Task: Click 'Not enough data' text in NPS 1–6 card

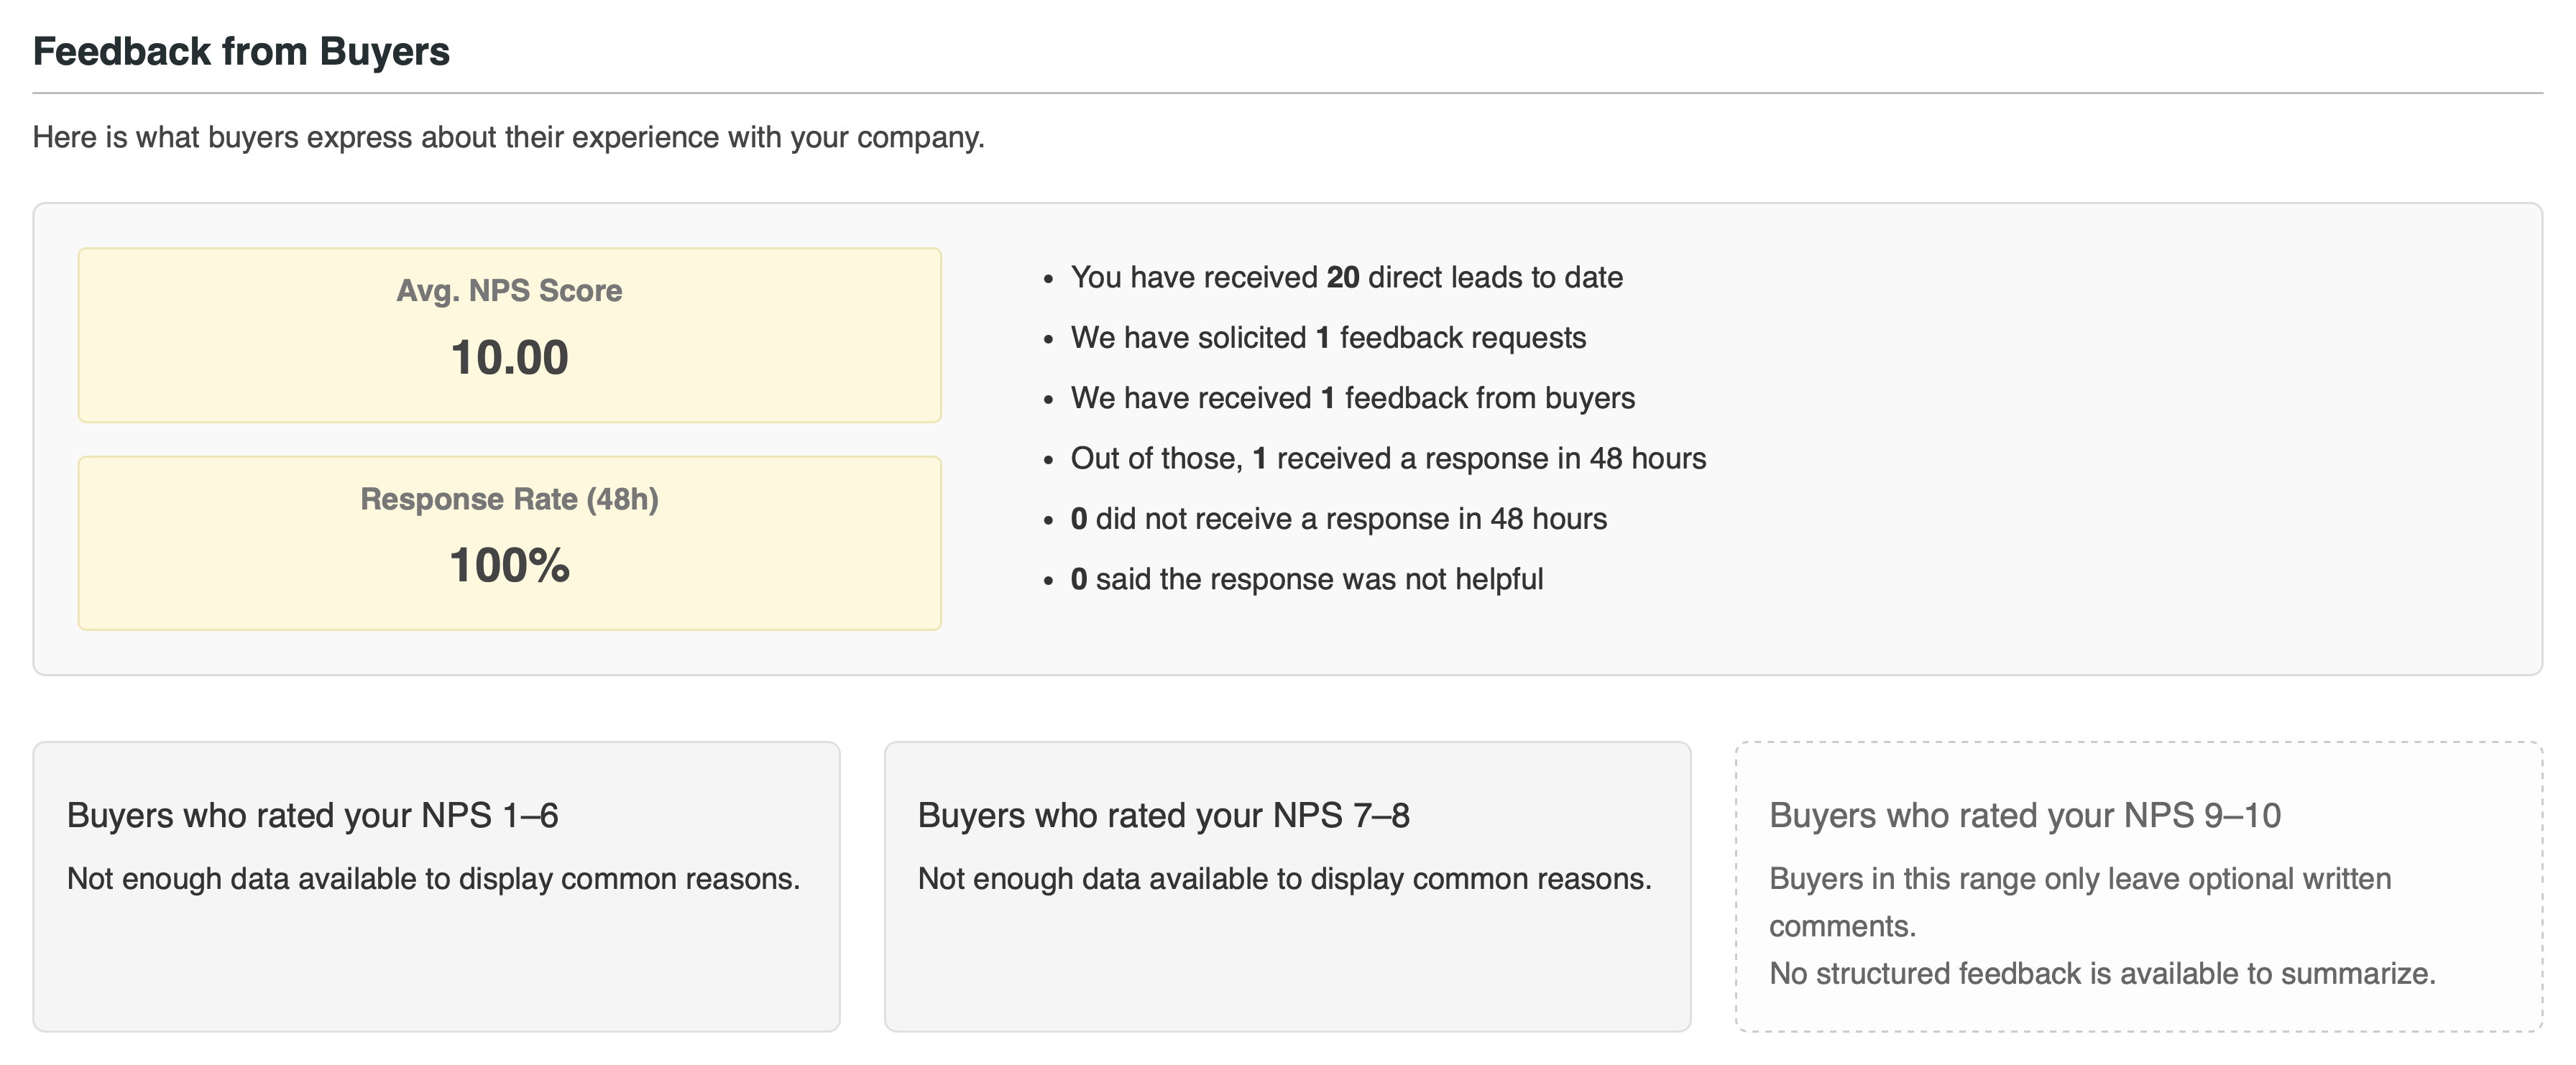Action: point(433,878)
